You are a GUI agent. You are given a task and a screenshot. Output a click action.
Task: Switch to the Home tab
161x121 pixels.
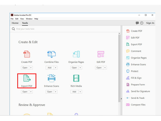point(15,23)
